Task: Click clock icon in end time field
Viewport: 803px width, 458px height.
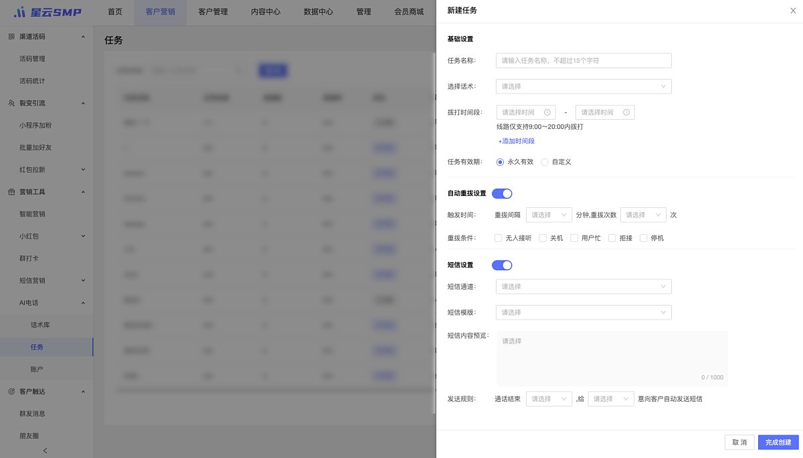Action: point(626,112)
